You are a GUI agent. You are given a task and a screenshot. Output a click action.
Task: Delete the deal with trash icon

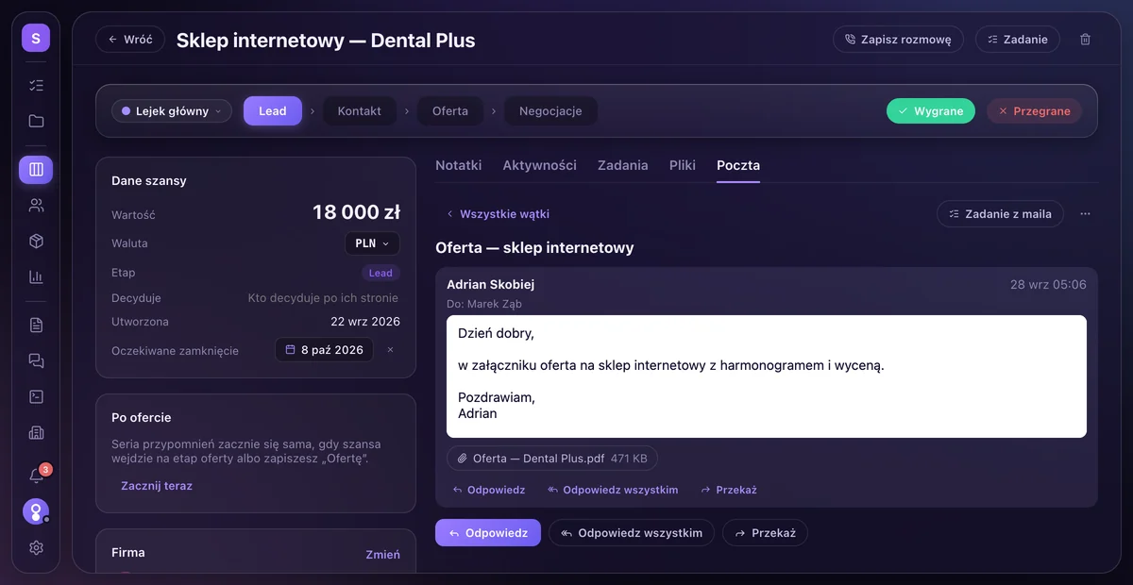coord(1085,40)
